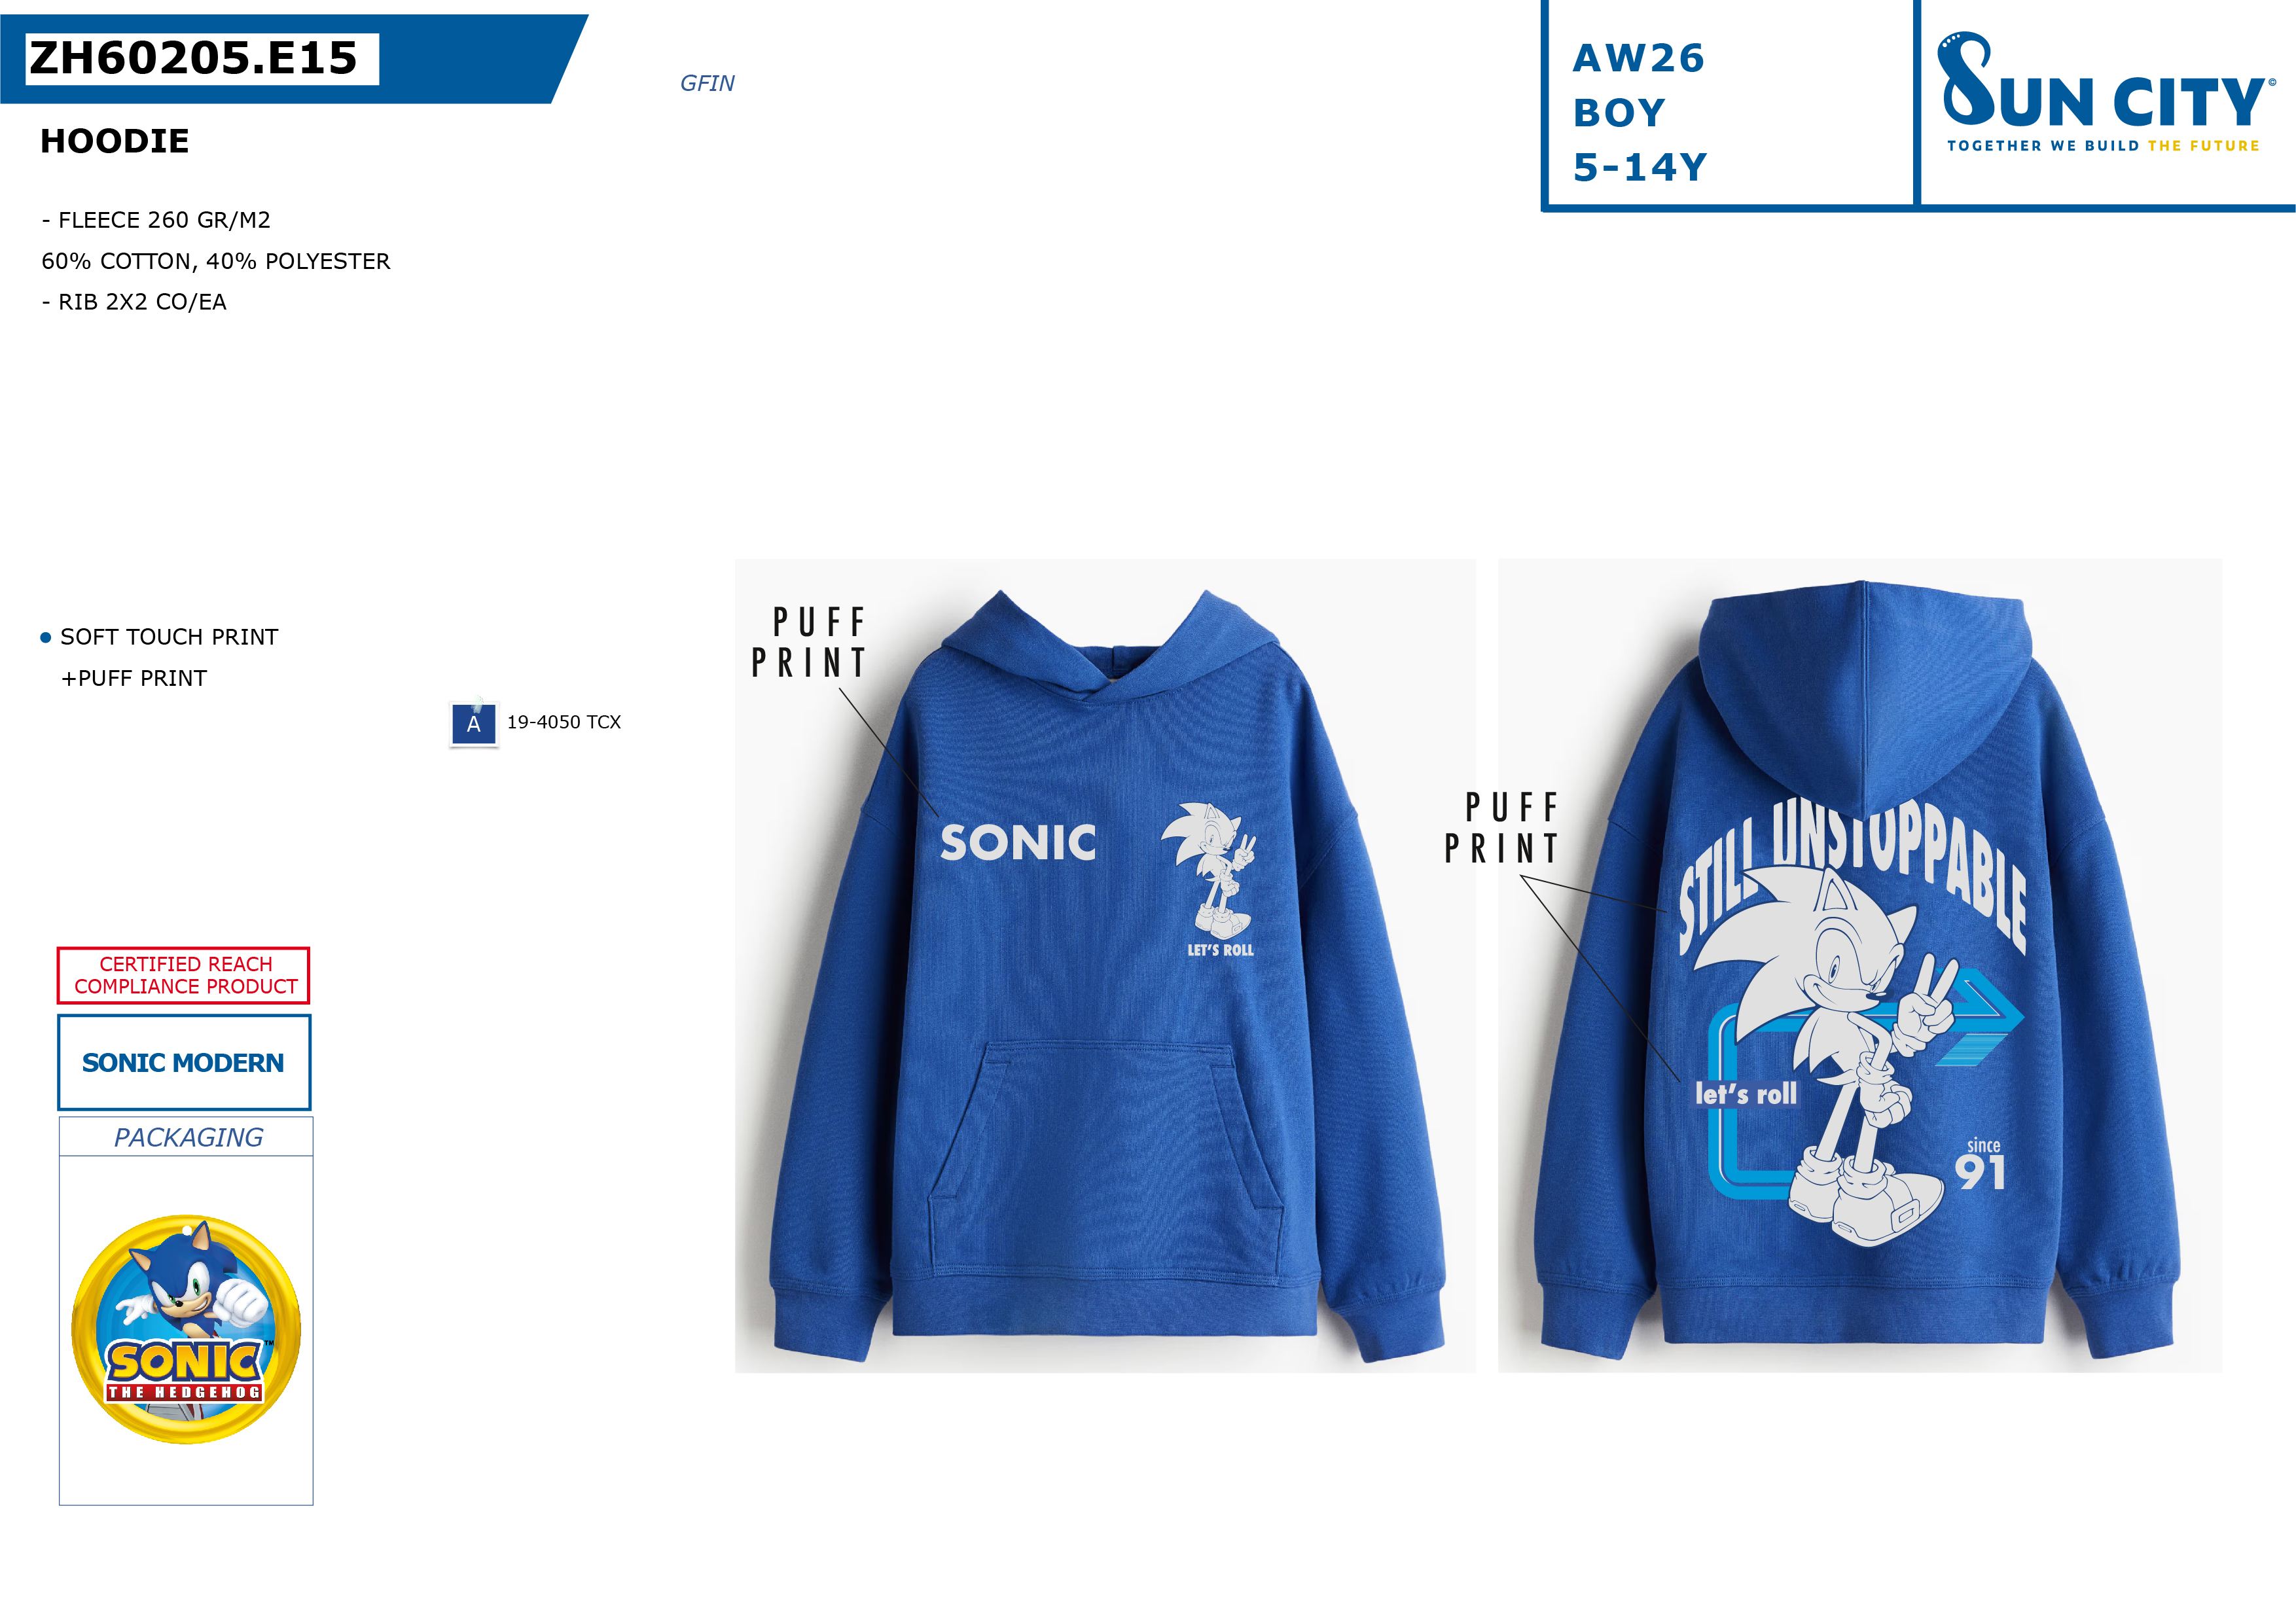
Task: Select the ZH60205.E15 style code field
Action: (202, 58)
